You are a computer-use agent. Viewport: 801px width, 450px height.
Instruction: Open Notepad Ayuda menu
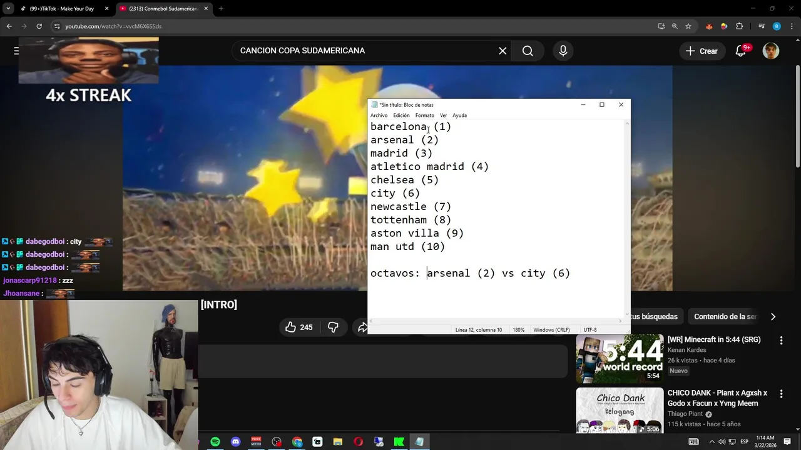459,116
